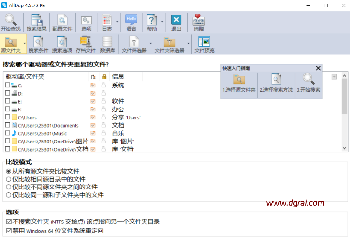The height and width of the screenshot is (239, 350).
Task: Click 2.选择搜索方法 in quick guide
Action: pos(276,83)
